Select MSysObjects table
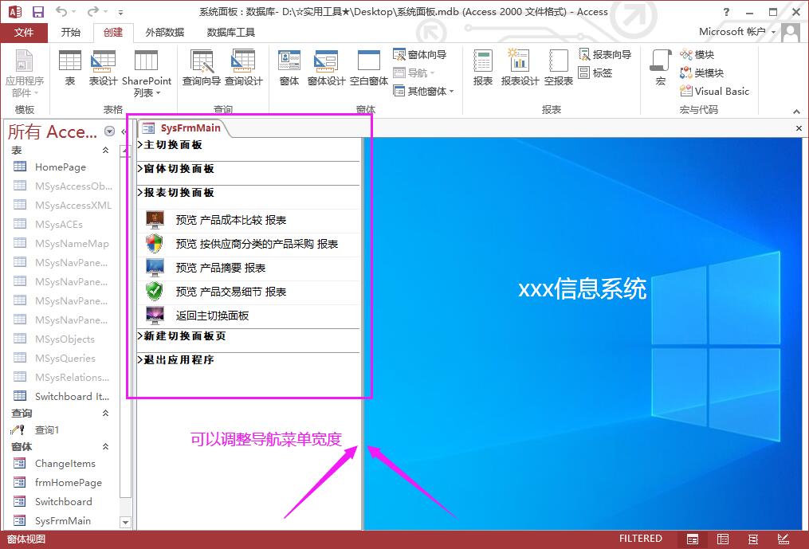Image resolution: width=809 pixels, height=549 pixels. click(x=62, y=339)
